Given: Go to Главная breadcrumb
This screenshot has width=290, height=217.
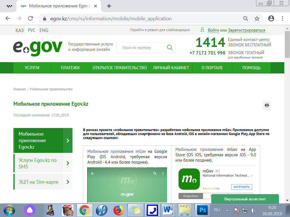Looking at the screenshot, I should (x=20, y=89).
